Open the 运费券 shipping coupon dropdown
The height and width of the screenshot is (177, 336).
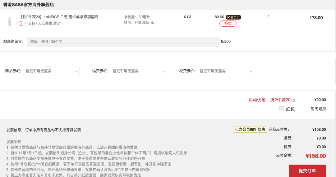pyautogui.click(x=139, y=71)
